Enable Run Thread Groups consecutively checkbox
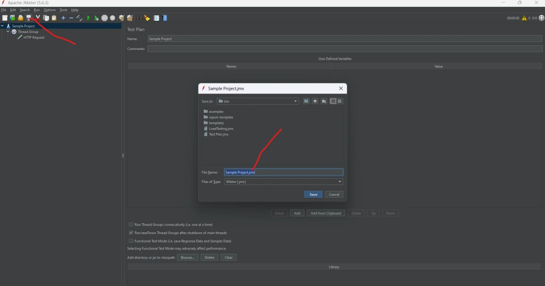The width and height of the screenshot is (545, 286). coord(131,224)
